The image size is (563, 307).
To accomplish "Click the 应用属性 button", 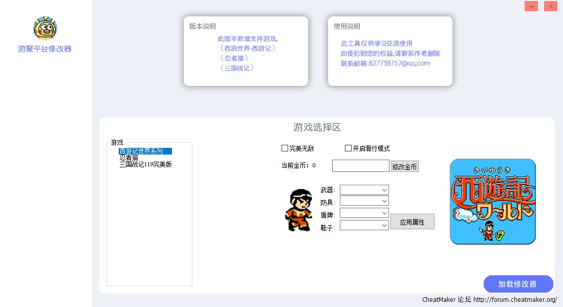I will coord(412,222).
